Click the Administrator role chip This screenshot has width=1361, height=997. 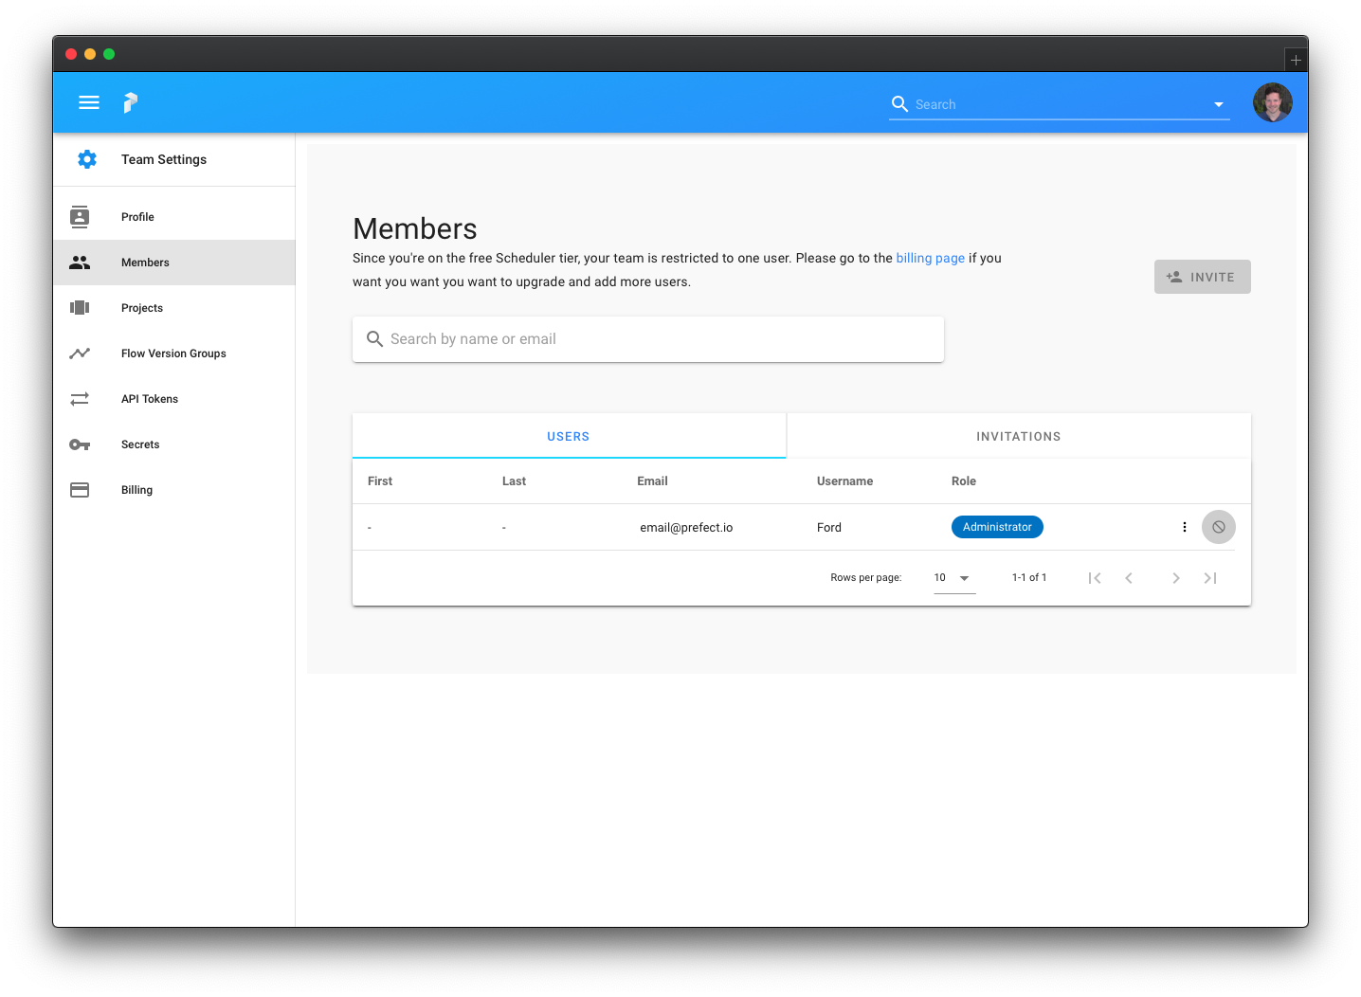tap(997, 527)
